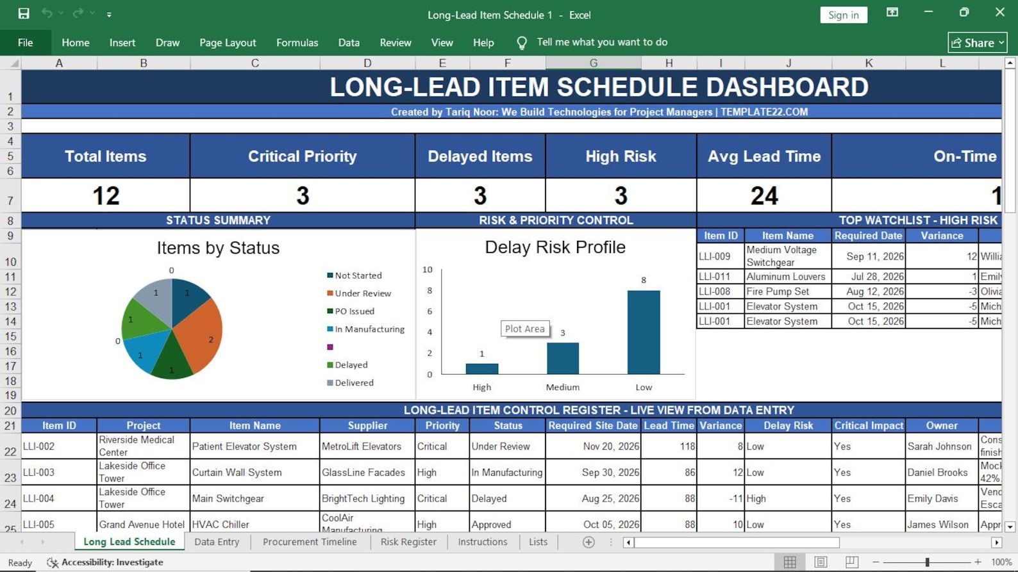This screenshot has height=572, width=1018.
Task: Open the Formulas ribbon tab
Action: (x=297, y=43)
